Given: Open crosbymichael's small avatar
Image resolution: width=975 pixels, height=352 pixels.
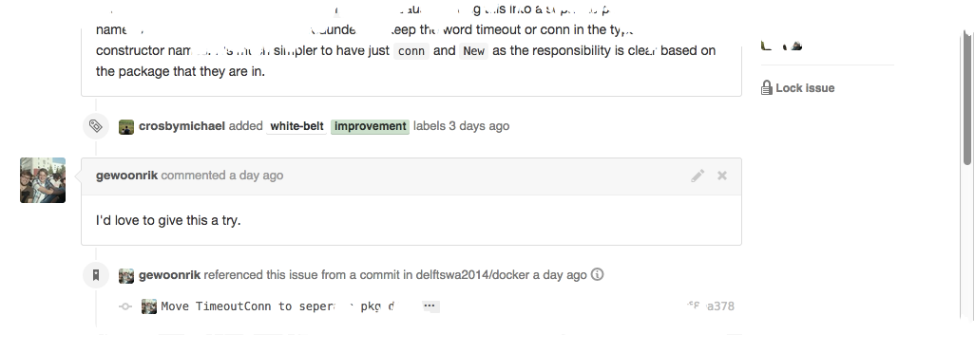Looking at the screenshot, I should click(126, 126).
